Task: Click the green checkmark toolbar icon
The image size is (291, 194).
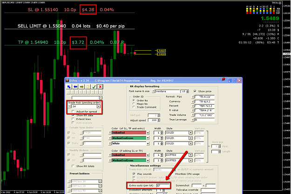Action: [x=94, y=87]
